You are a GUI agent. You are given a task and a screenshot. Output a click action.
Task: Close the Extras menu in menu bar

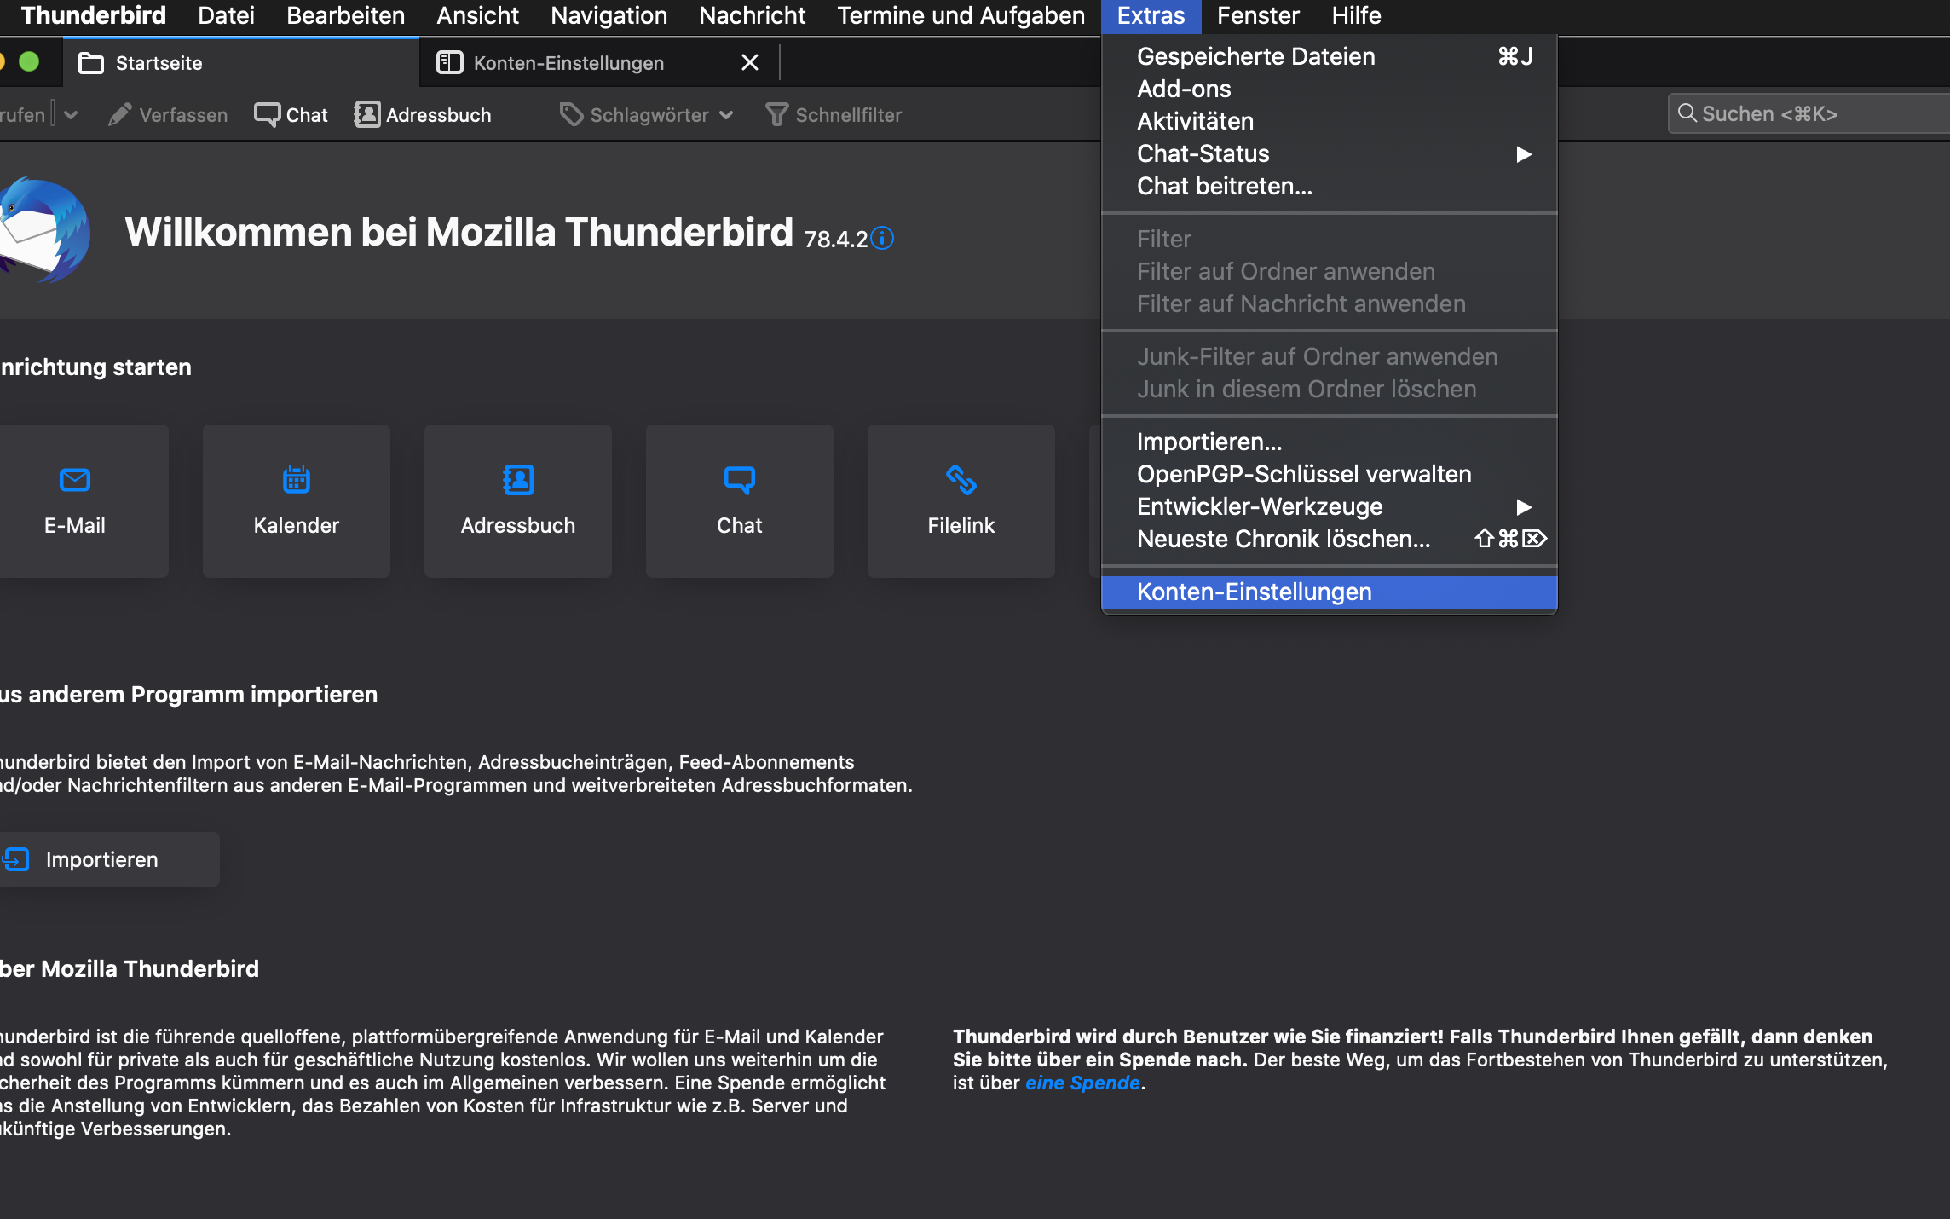(x=1151, y=15)
